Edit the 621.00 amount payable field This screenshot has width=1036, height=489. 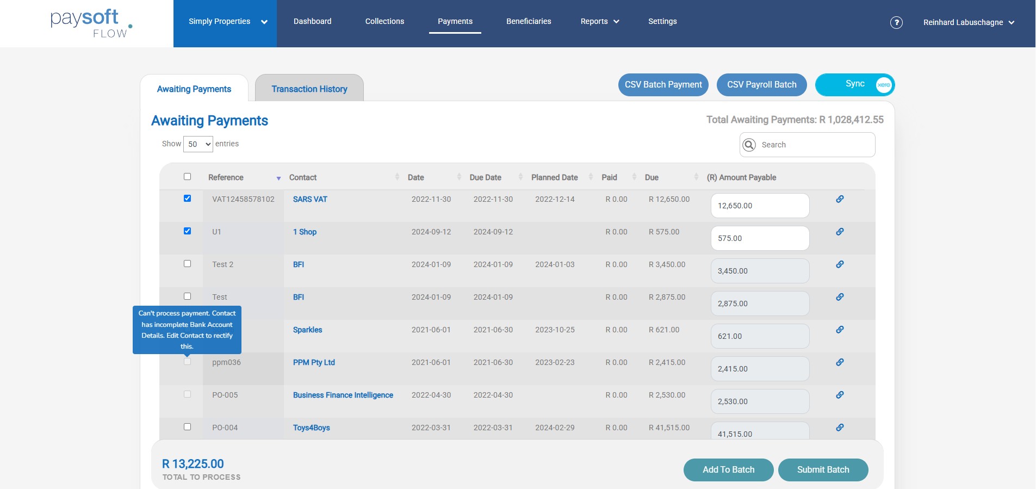760,336
